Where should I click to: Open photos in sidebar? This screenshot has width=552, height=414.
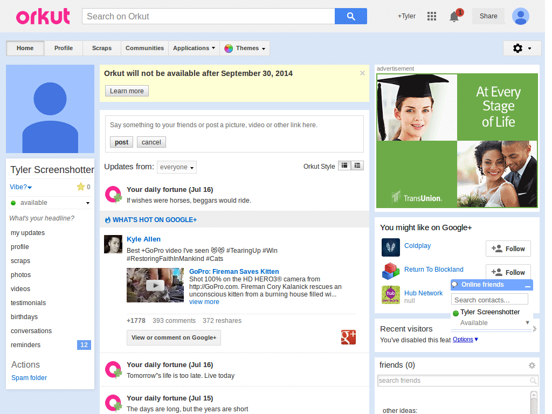[21, 275]
